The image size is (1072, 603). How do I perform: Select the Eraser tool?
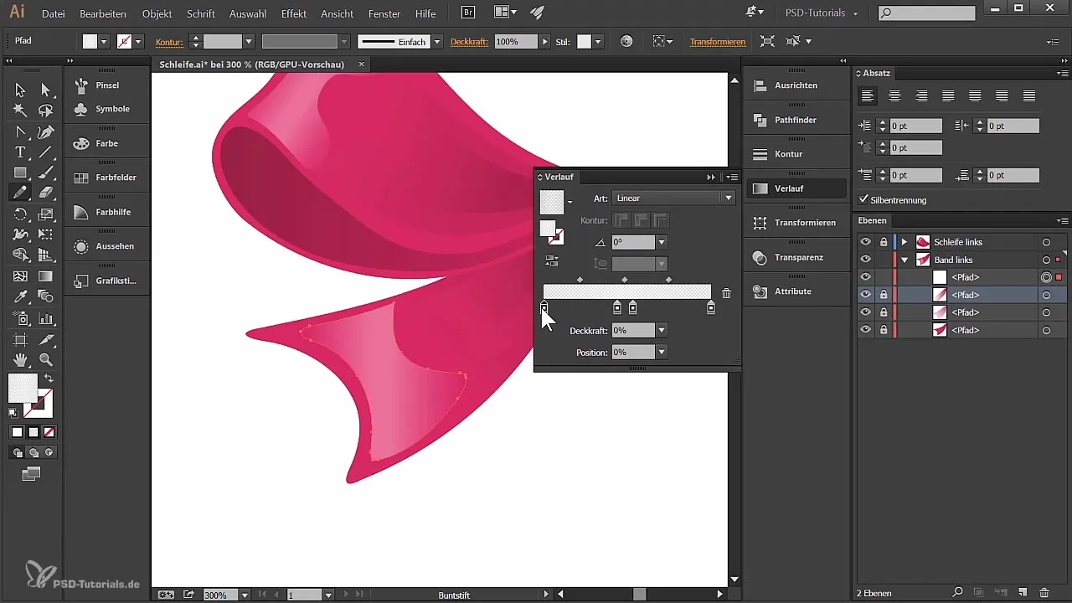tap(45, 193)
